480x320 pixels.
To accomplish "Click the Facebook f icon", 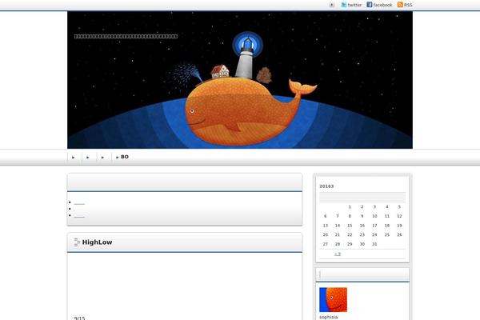I will 370,5.
